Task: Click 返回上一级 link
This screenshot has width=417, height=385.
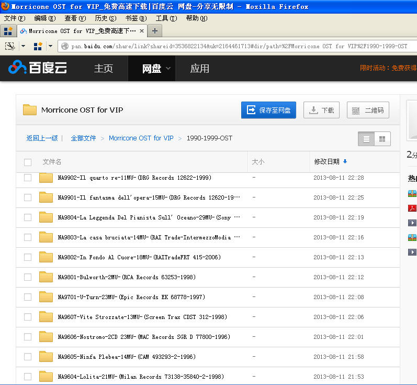Action: point(42,138)
